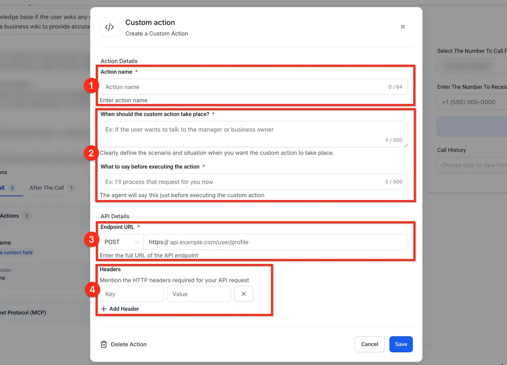This screenshot has width=507, height=365.
Task: Focus the Action name input field
Action: click(x=254, y=87)
